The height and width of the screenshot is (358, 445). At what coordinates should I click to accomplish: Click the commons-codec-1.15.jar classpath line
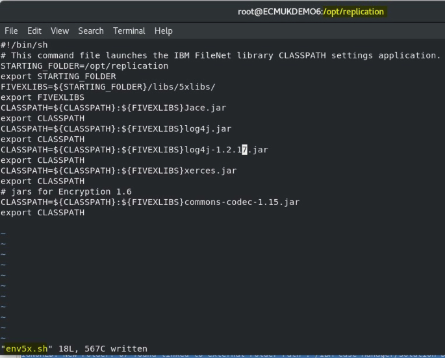pos(149,202)
